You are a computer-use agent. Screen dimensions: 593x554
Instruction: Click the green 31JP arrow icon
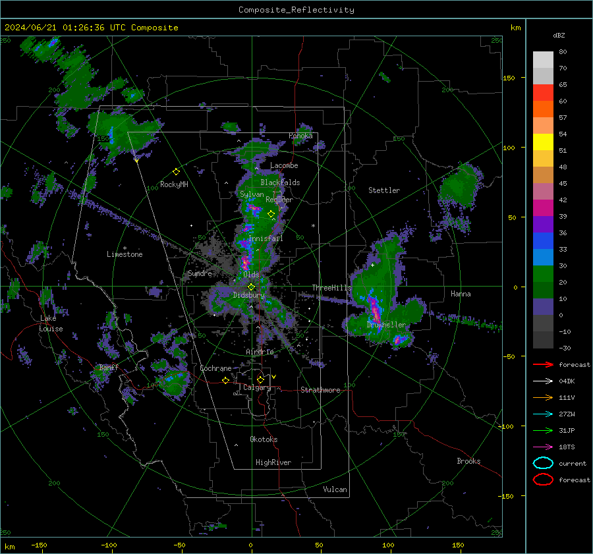tap(543, 430)
